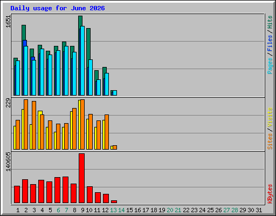Click day label 24 on the x-axis

(202, 210)
